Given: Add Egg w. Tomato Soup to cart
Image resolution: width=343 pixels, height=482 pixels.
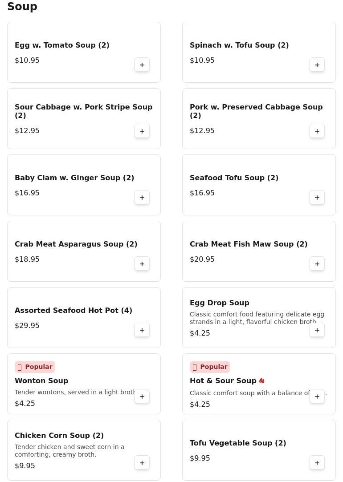Looking at the screenshot, I should (142, 65).
